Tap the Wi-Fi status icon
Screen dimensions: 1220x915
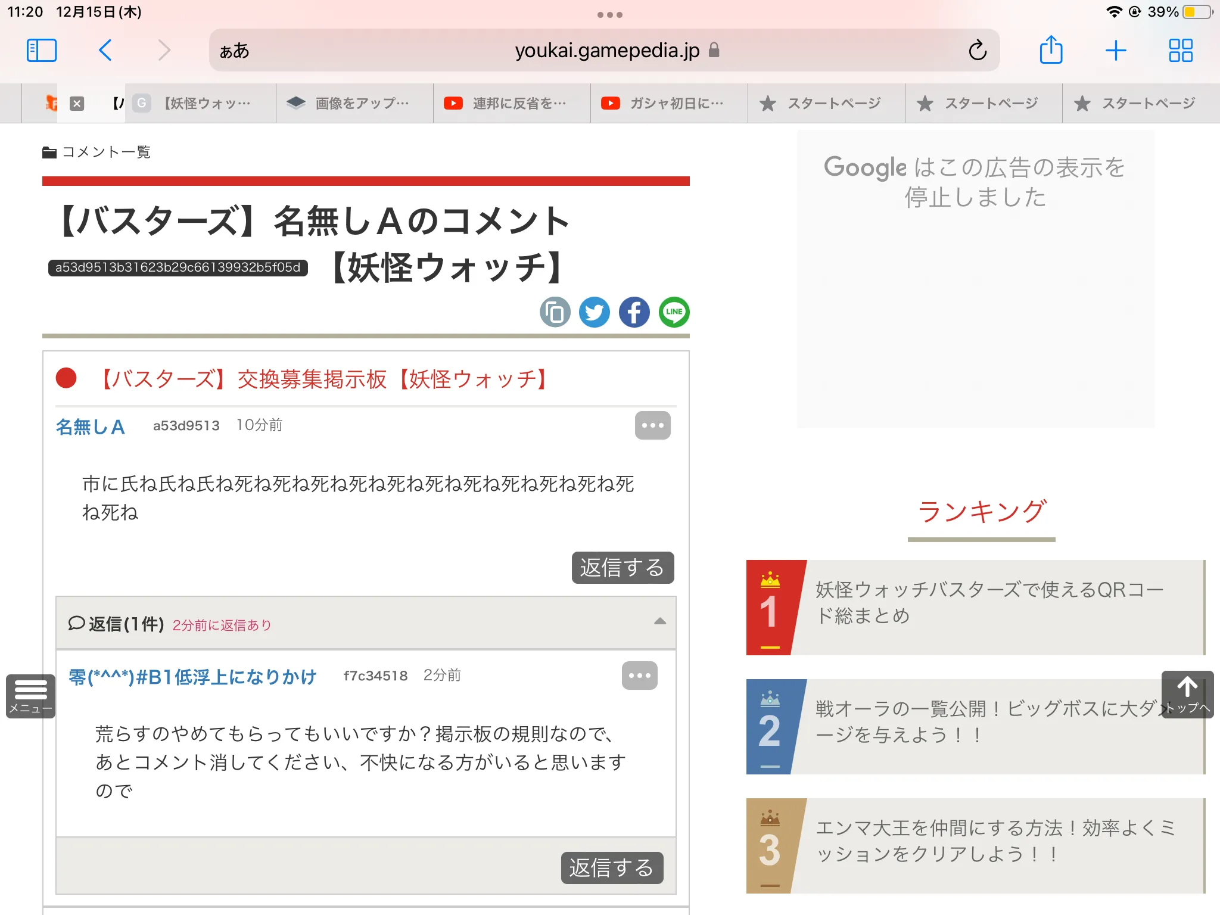[1113, 12]
